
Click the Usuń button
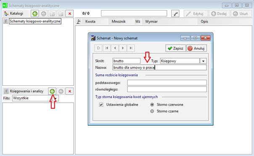tap(241, 13)
